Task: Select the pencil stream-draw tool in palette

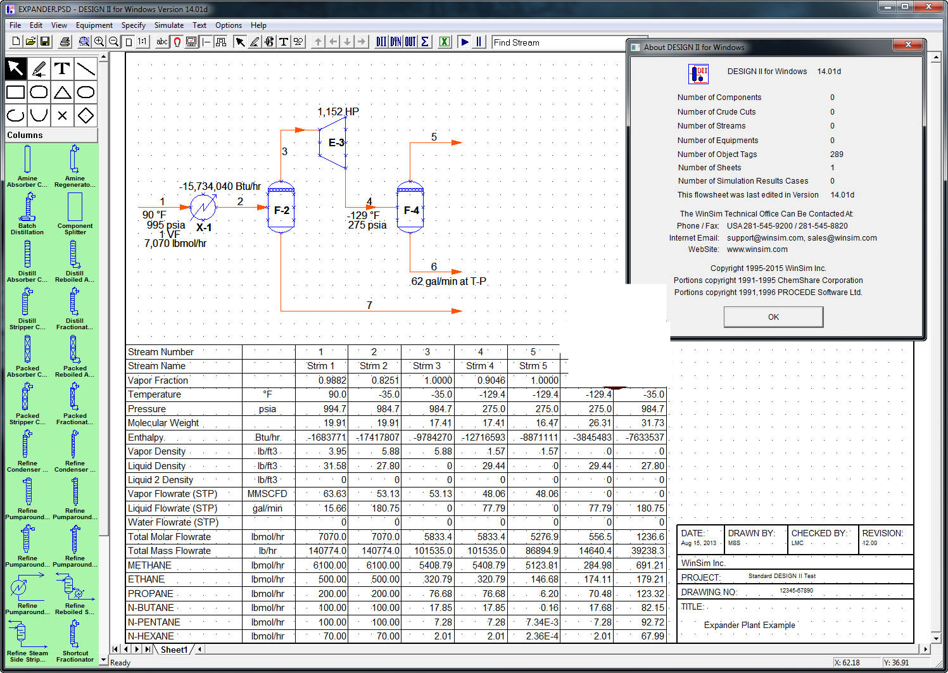Action: 39,68
